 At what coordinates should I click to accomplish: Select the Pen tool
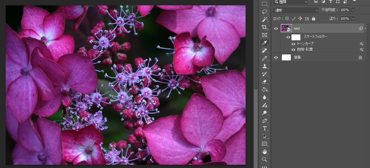coord(264,120)
